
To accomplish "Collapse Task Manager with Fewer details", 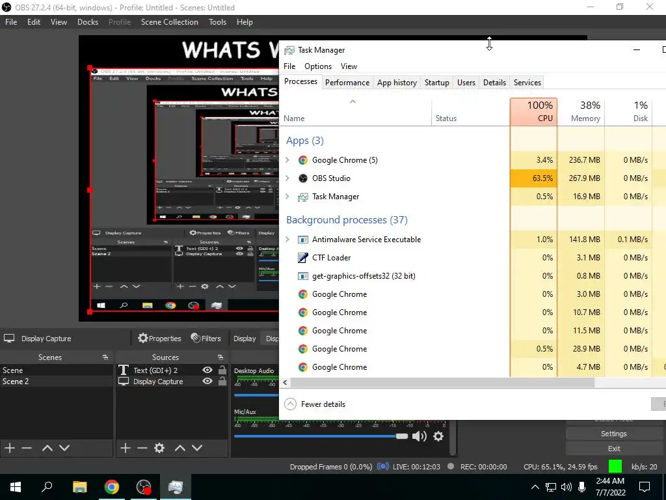I will point(315,404).
